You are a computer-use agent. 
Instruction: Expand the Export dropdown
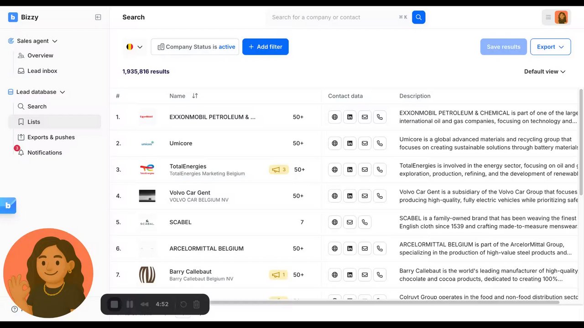click(550, 47)
